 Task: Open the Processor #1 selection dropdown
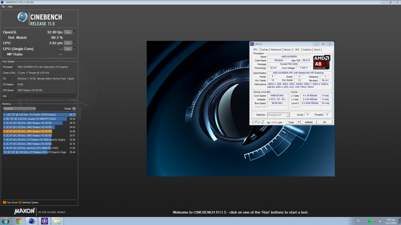pos(278,115)
